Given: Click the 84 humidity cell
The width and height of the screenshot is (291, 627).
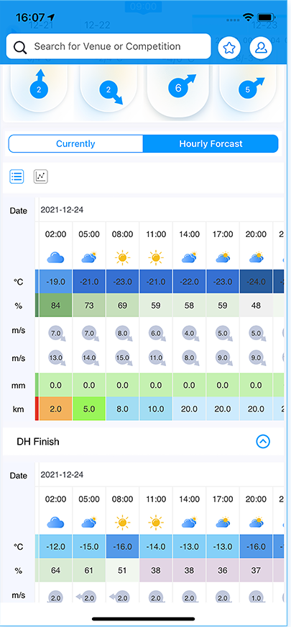Looking at the screenshot, I should click(55, 306).
